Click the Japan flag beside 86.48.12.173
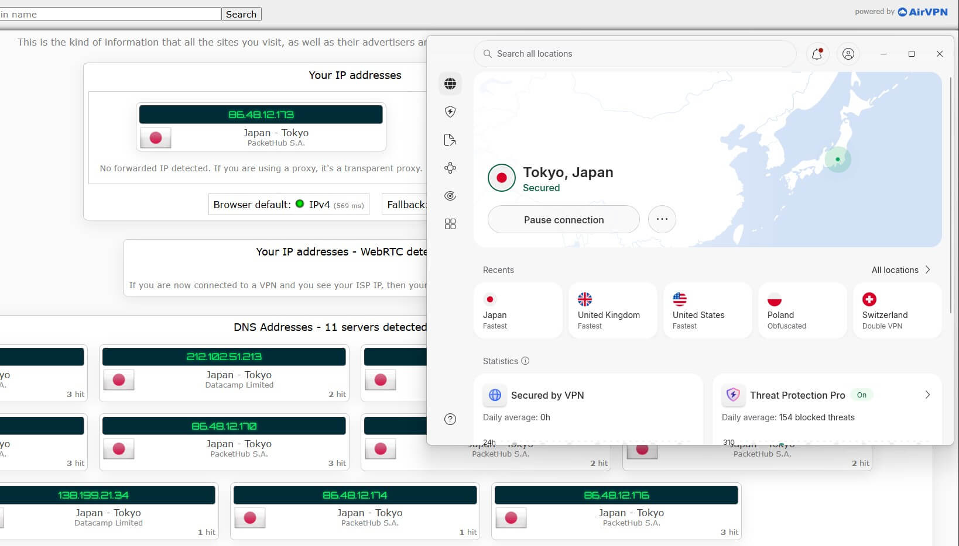 click(156, 138)
